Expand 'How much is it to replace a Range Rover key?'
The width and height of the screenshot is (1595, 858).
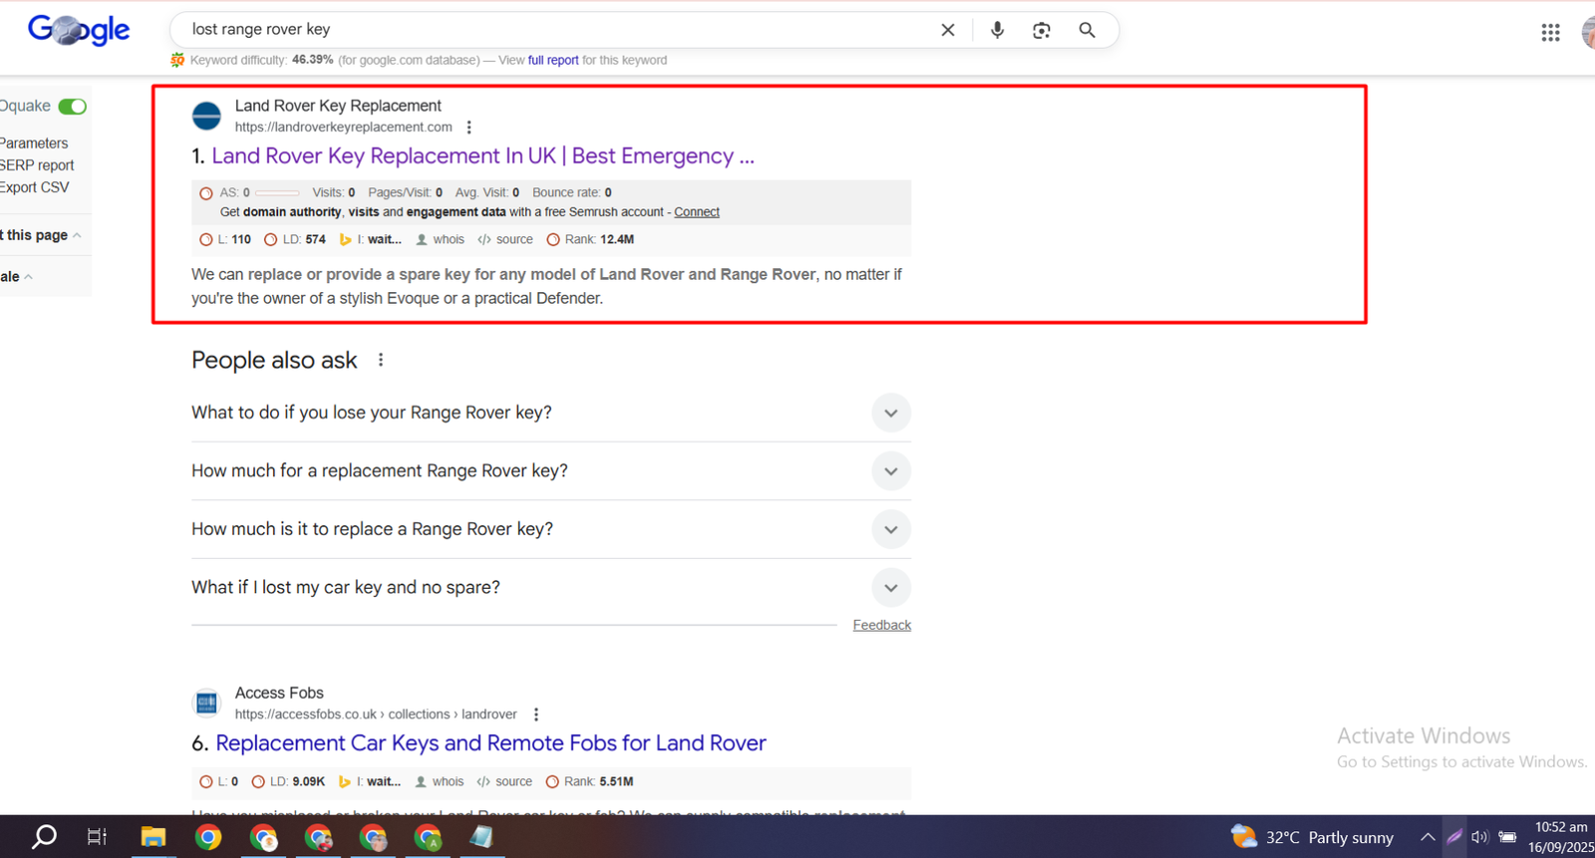[x=890, y=529]
